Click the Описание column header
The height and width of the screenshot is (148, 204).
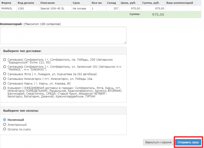(55, 3)
